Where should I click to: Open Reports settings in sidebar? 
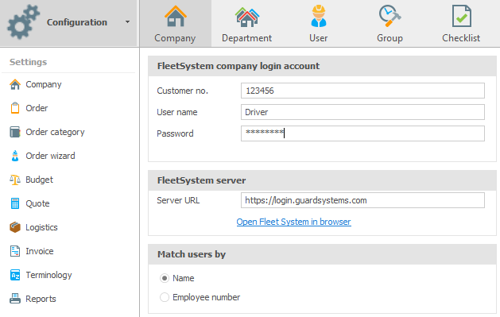point(41,299)
